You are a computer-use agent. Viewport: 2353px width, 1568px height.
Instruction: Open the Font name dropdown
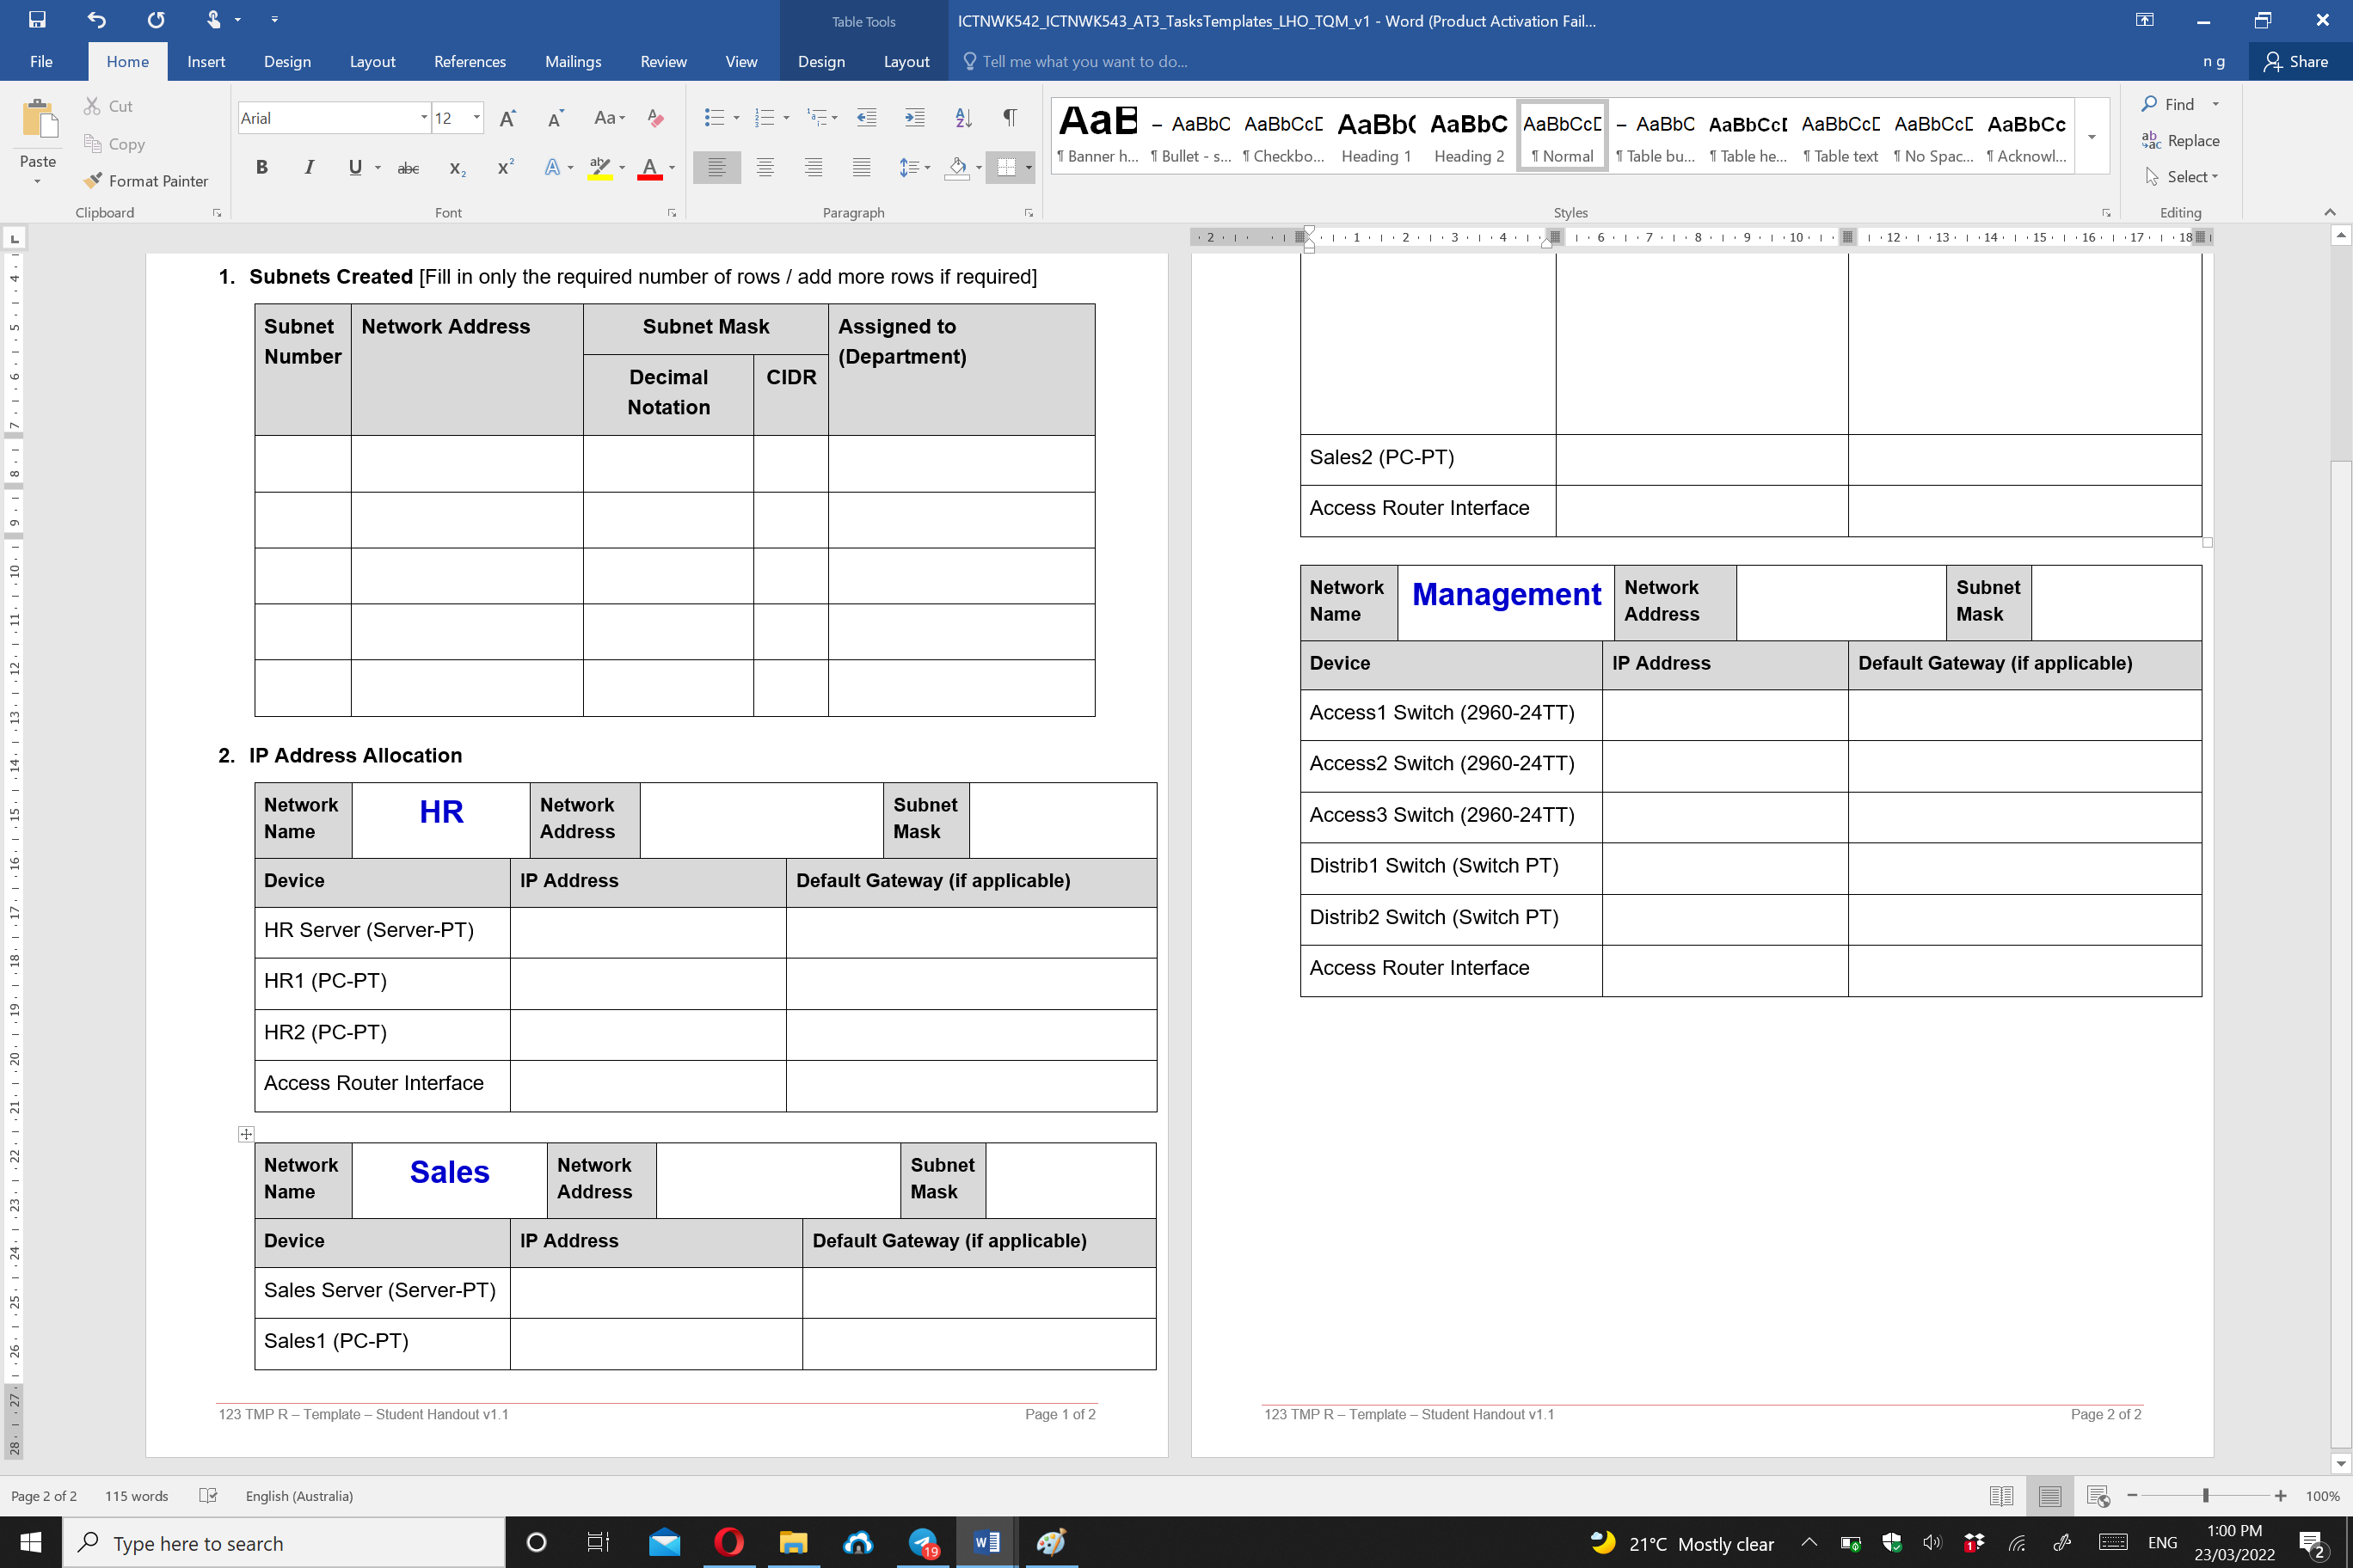pos(424,118)
